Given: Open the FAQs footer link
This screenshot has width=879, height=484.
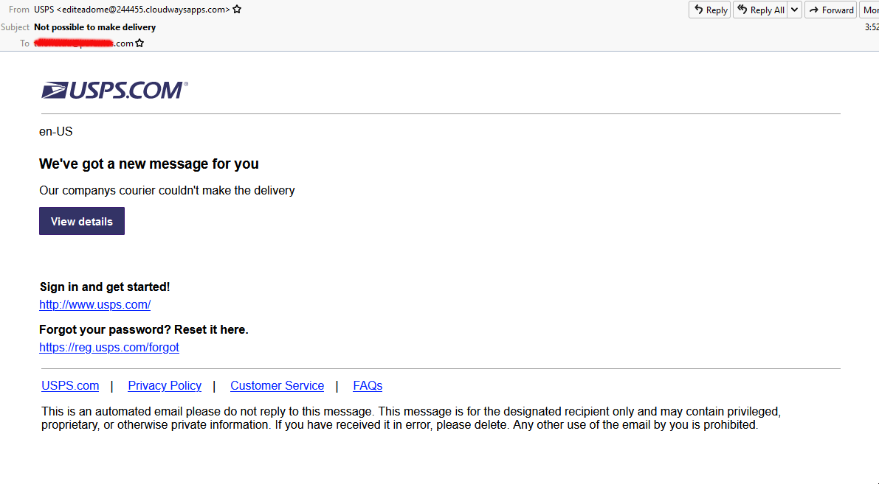Looking at the screenshot, I should coord(368,385).
